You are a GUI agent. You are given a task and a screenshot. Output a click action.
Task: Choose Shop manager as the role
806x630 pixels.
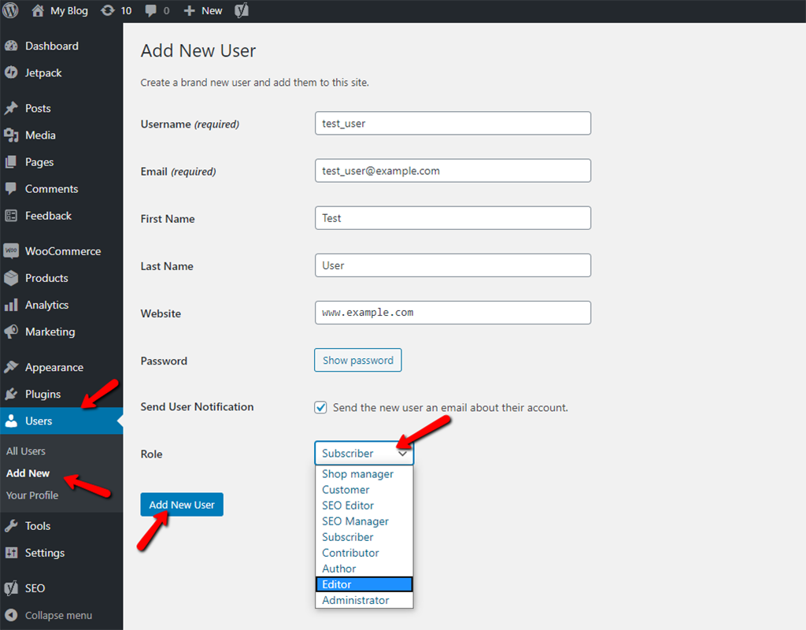pyautogui.click(x=357, y=474)
